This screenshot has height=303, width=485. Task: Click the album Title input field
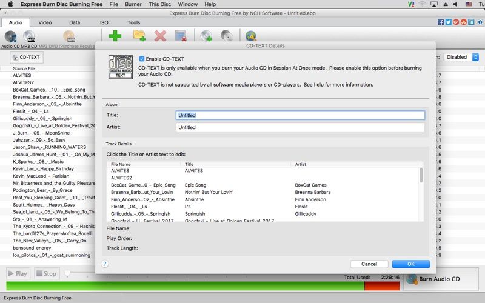(x=300, y=115)
